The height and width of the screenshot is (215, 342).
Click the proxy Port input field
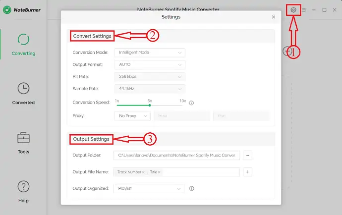coord(241,116)
